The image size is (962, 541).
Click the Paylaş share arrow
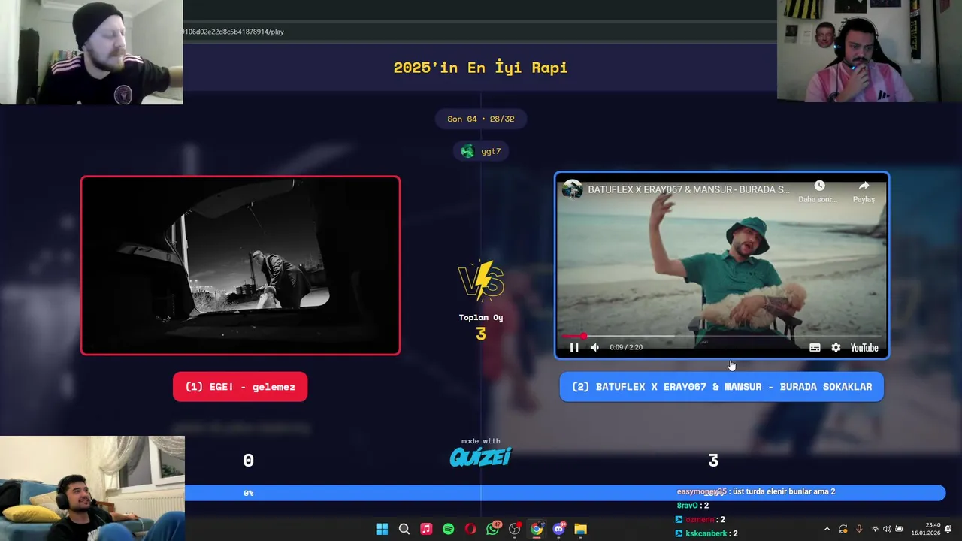pyautogui.click(x=864, y=186)
